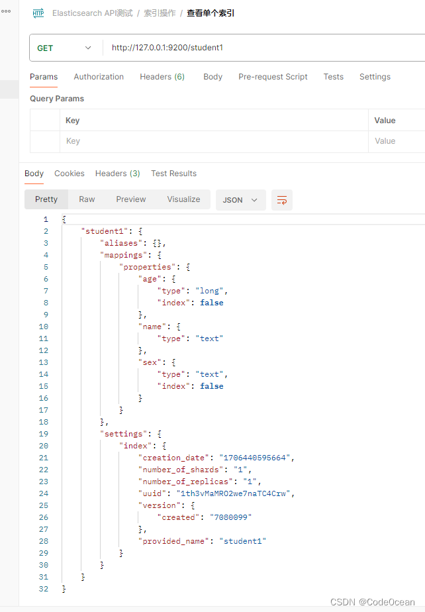
Task: Select the Raw view button
Action: click(87, 199)
